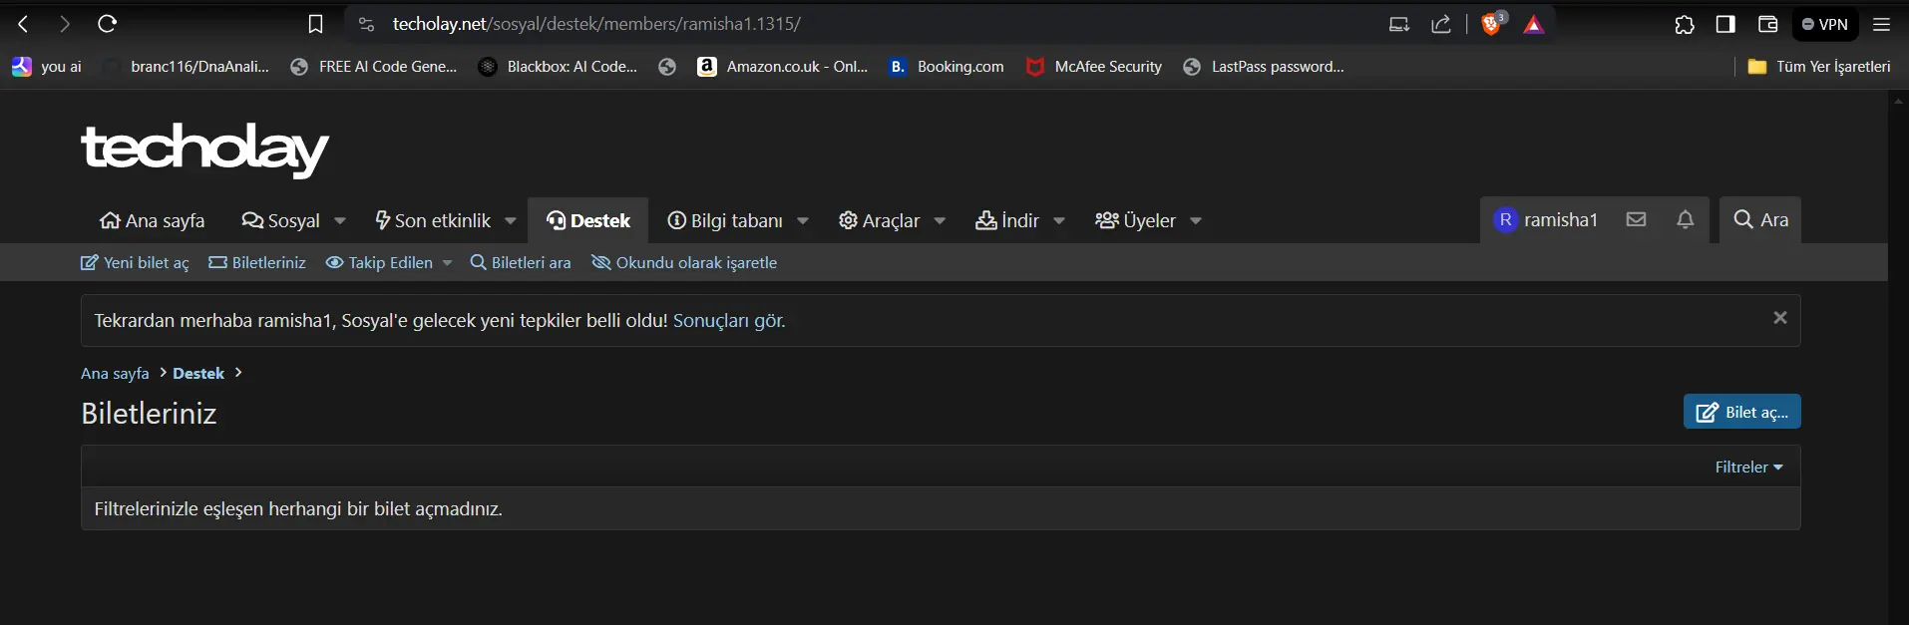Screen dimensions: 1909x625
Task: Open 'you ai' bookmark
Action: coord(47,67)
